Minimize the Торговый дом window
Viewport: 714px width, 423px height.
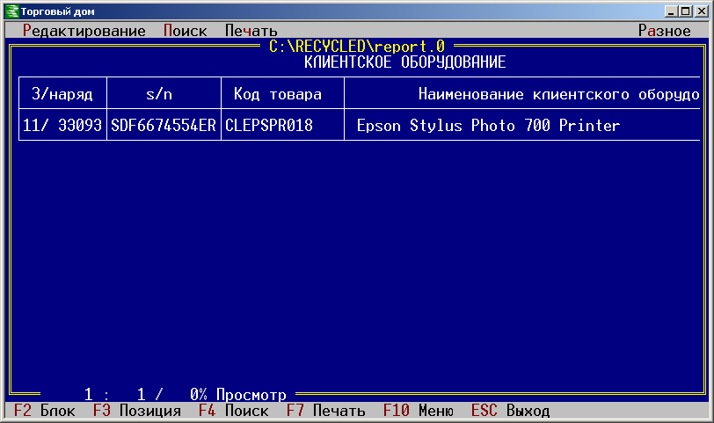[x=670, y=11]
